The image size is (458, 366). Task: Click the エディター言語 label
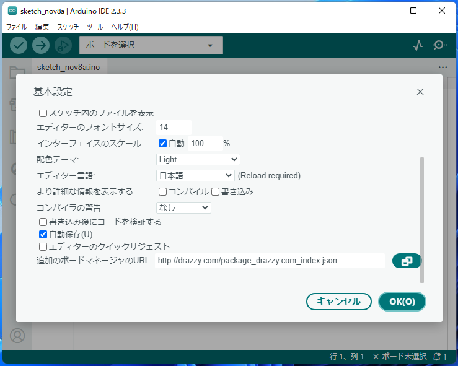click(66, 175)
